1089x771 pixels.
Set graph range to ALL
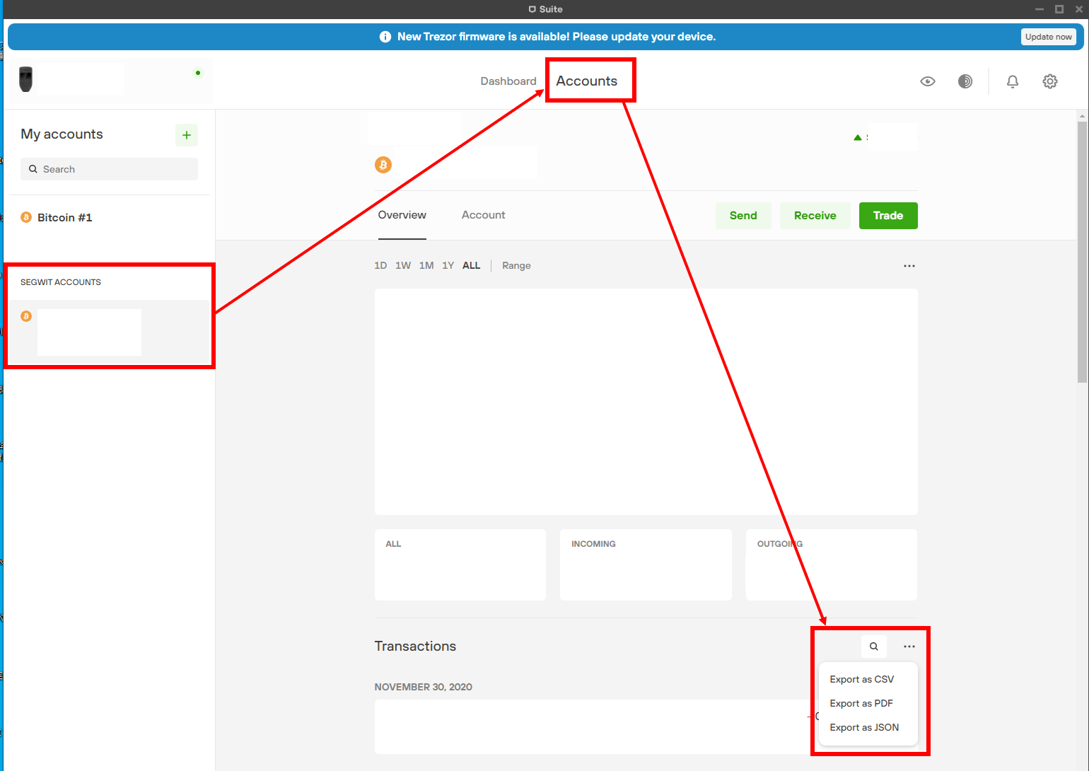tap(472, 266)
